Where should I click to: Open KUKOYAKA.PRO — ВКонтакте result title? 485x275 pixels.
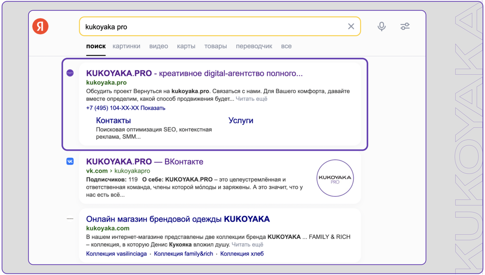tap(145, 162)
